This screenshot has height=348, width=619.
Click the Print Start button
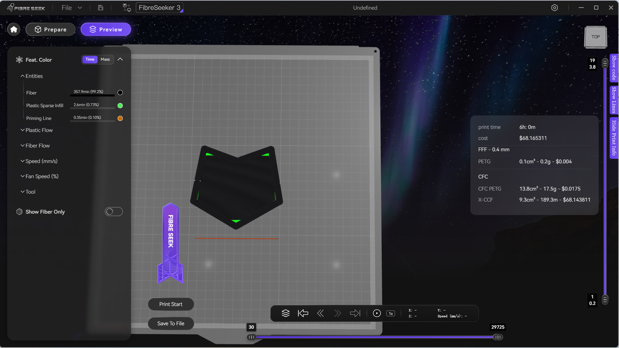point(171,304)
